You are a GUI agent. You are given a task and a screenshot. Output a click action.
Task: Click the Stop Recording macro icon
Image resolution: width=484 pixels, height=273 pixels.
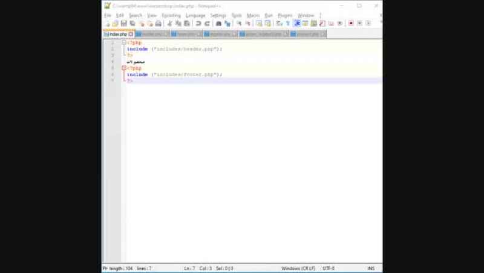359,24
